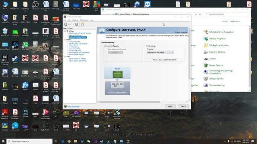
Task: Open FBX Game Recorder shortcut
Action: 117,114
